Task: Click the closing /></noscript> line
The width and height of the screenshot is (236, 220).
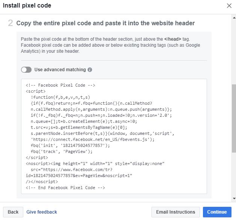Action: 42,182
